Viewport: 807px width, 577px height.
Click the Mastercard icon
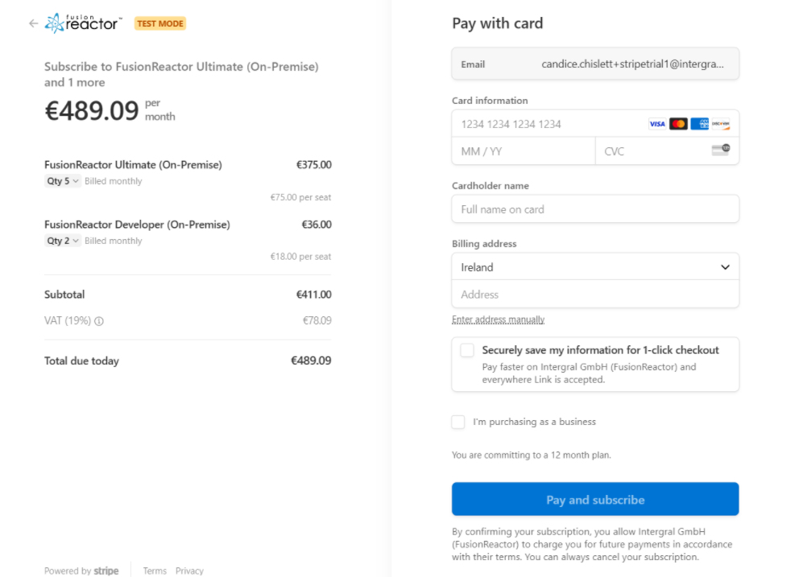[x=678, y=124]
